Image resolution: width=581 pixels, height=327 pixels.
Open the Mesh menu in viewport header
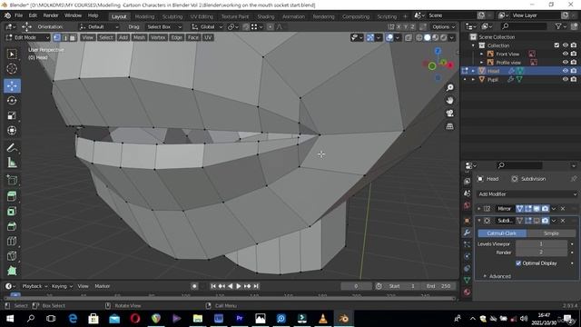(x=139, y=37)
